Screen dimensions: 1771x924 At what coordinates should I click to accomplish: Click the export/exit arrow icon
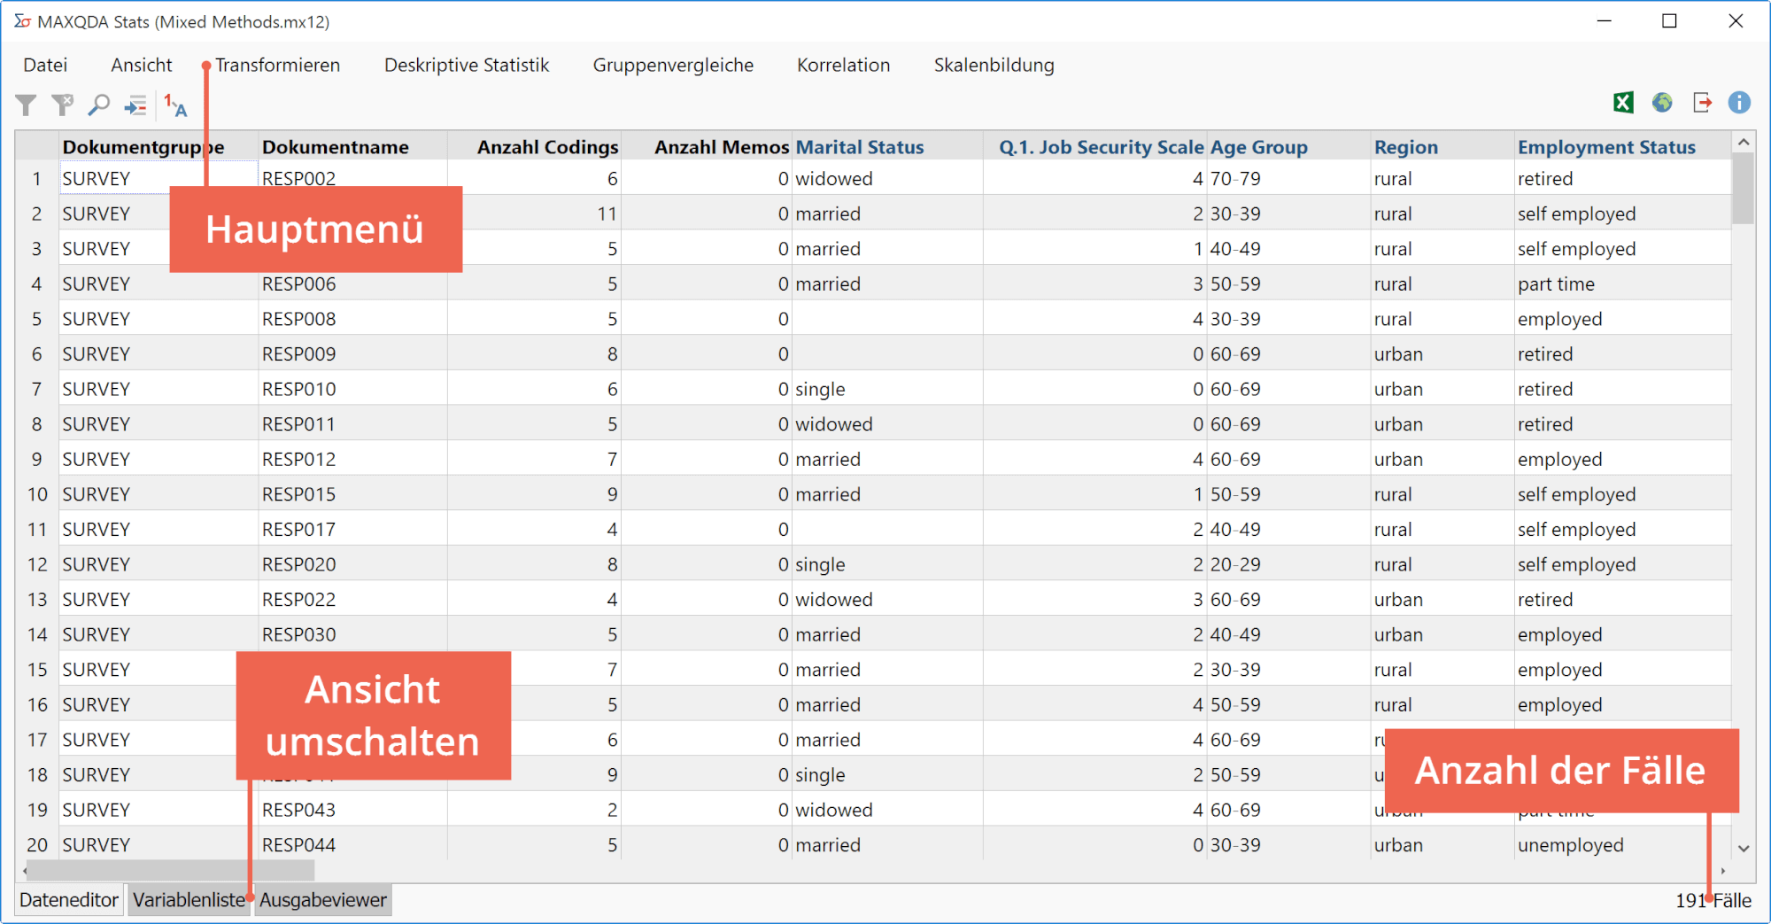1702,103
